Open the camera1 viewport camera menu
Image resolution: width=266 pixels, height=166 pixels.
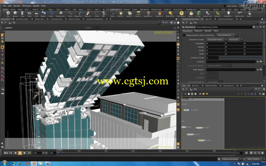point(168,32)
